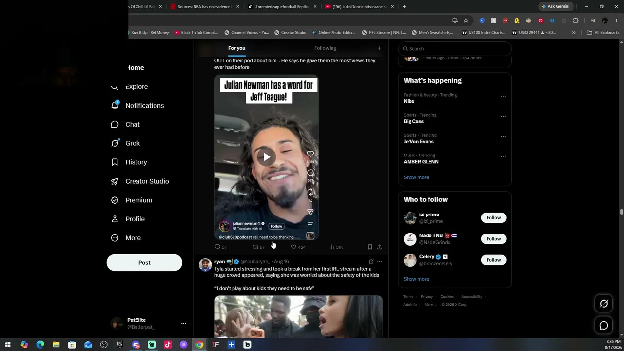This screenshot has height=351, width=624.
Task: Show hidden bookmarks overflow chevron
Action: (x=574, y=33)
